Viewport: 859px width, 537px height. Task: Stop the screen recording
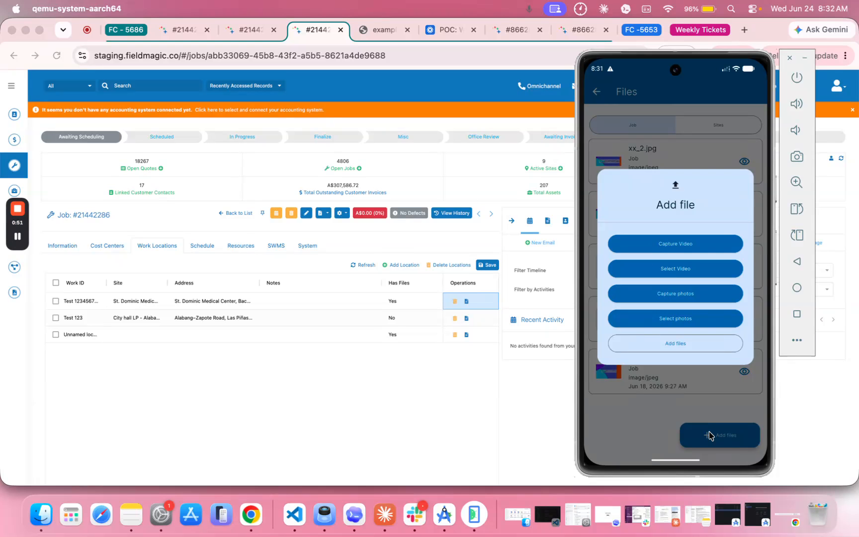17,208
